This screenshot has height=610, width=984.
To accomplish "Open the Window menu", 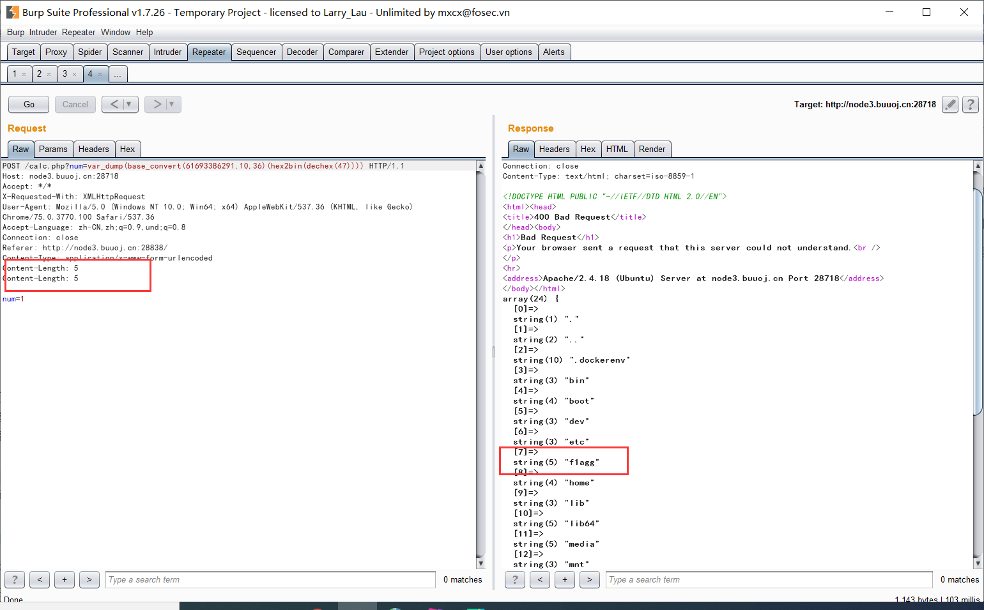I will [x=116, y=32].
